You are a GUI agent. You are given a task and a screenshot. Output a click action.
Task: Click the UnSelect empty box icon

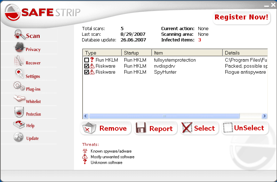pyautogui.click(x=228, y=127)
